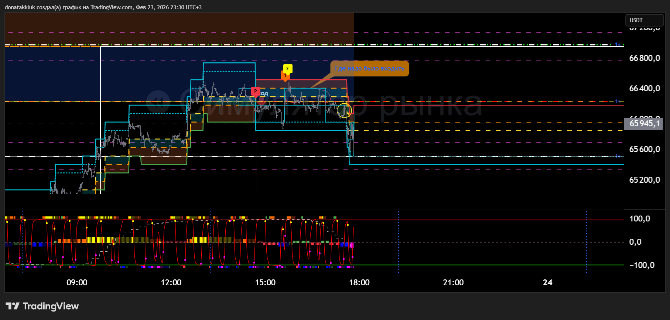The width and height of the screenshot is (670, 320).
Task: Click the current price label 65 945,1
Action: pos(643,124)
